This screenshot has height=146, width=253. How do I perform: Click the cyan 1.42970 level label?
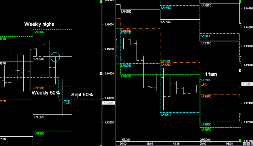64,101
